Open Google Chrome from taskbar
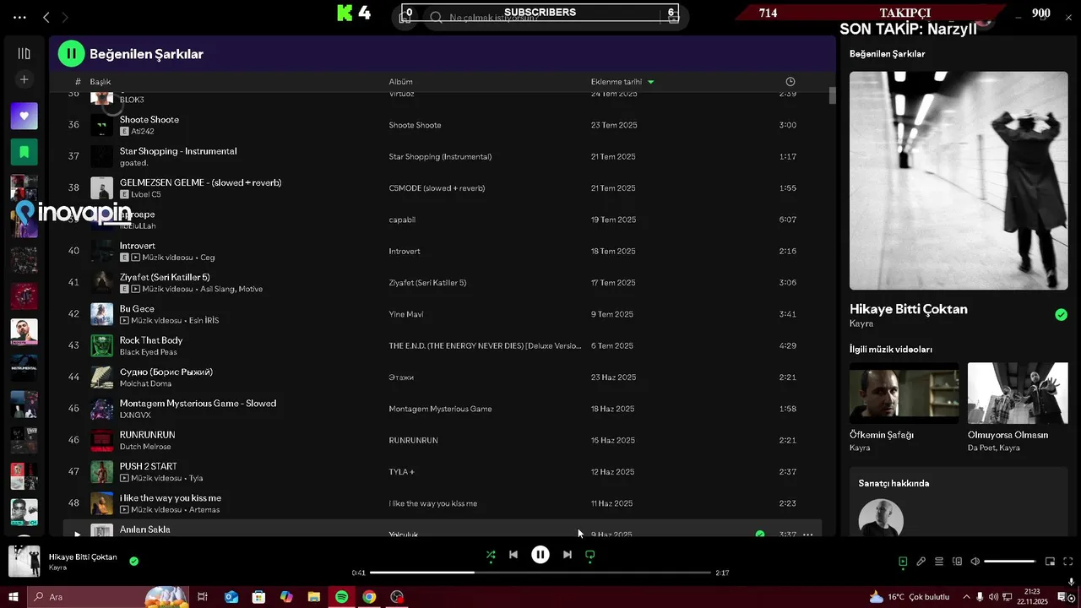The width and height of the screenshot is (1081, 608). click(369, 597)
